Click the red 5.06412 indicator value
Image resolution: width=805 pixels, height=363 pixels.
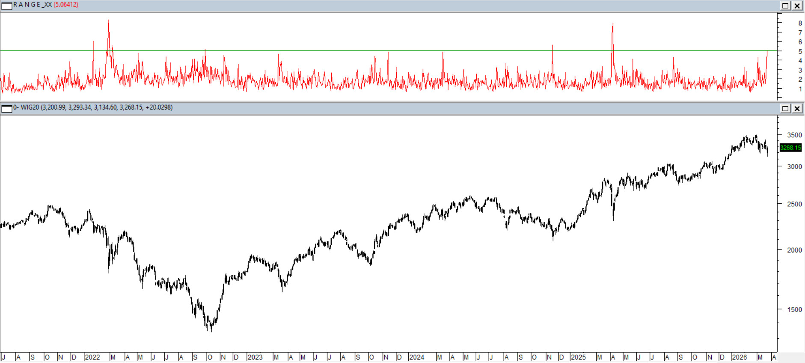tap(66, 5)
